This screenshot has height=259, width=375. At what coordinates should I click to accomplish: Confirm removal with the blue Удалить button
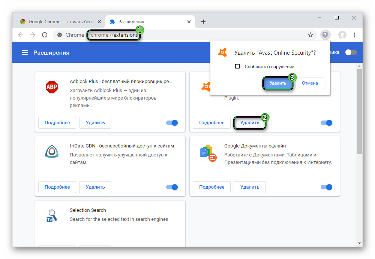click(277, 83)
